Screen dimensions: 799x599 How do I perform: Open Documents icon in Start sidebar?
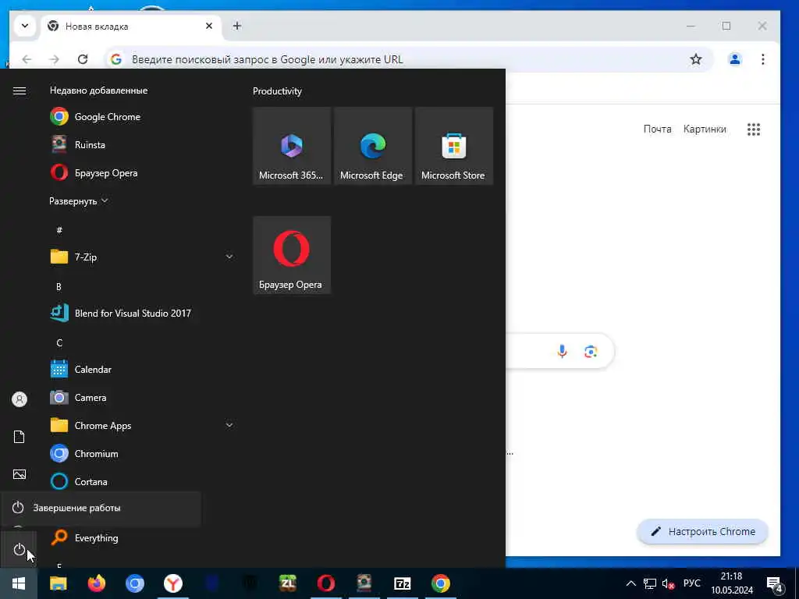coord(19,437)
